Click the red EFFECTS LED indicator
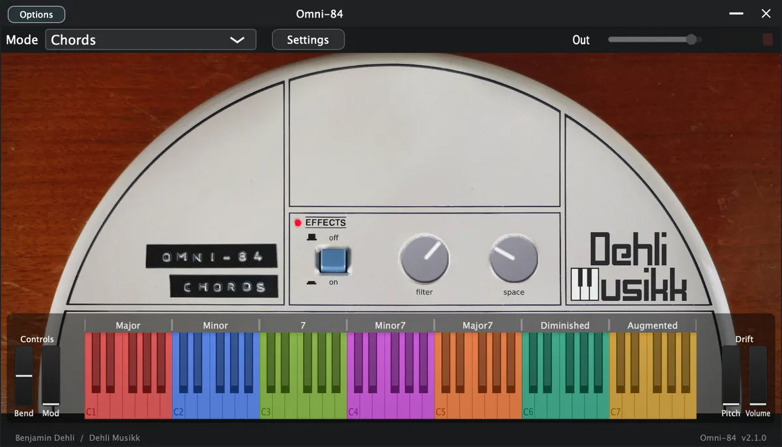 (298, 223)
